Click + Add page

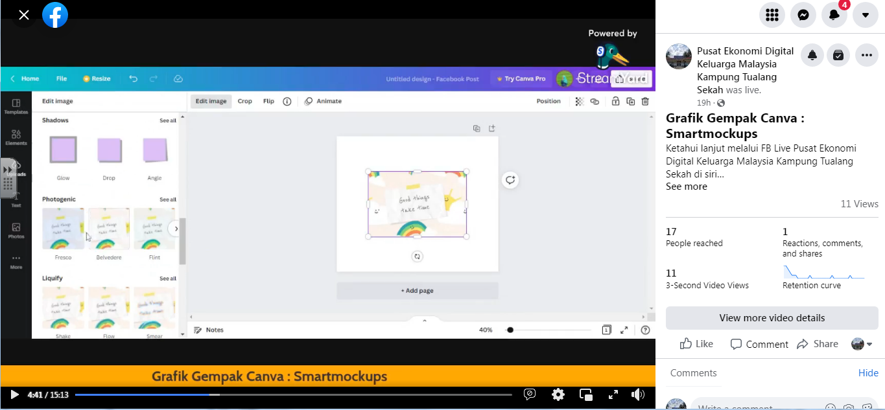[x=417, y=291]
